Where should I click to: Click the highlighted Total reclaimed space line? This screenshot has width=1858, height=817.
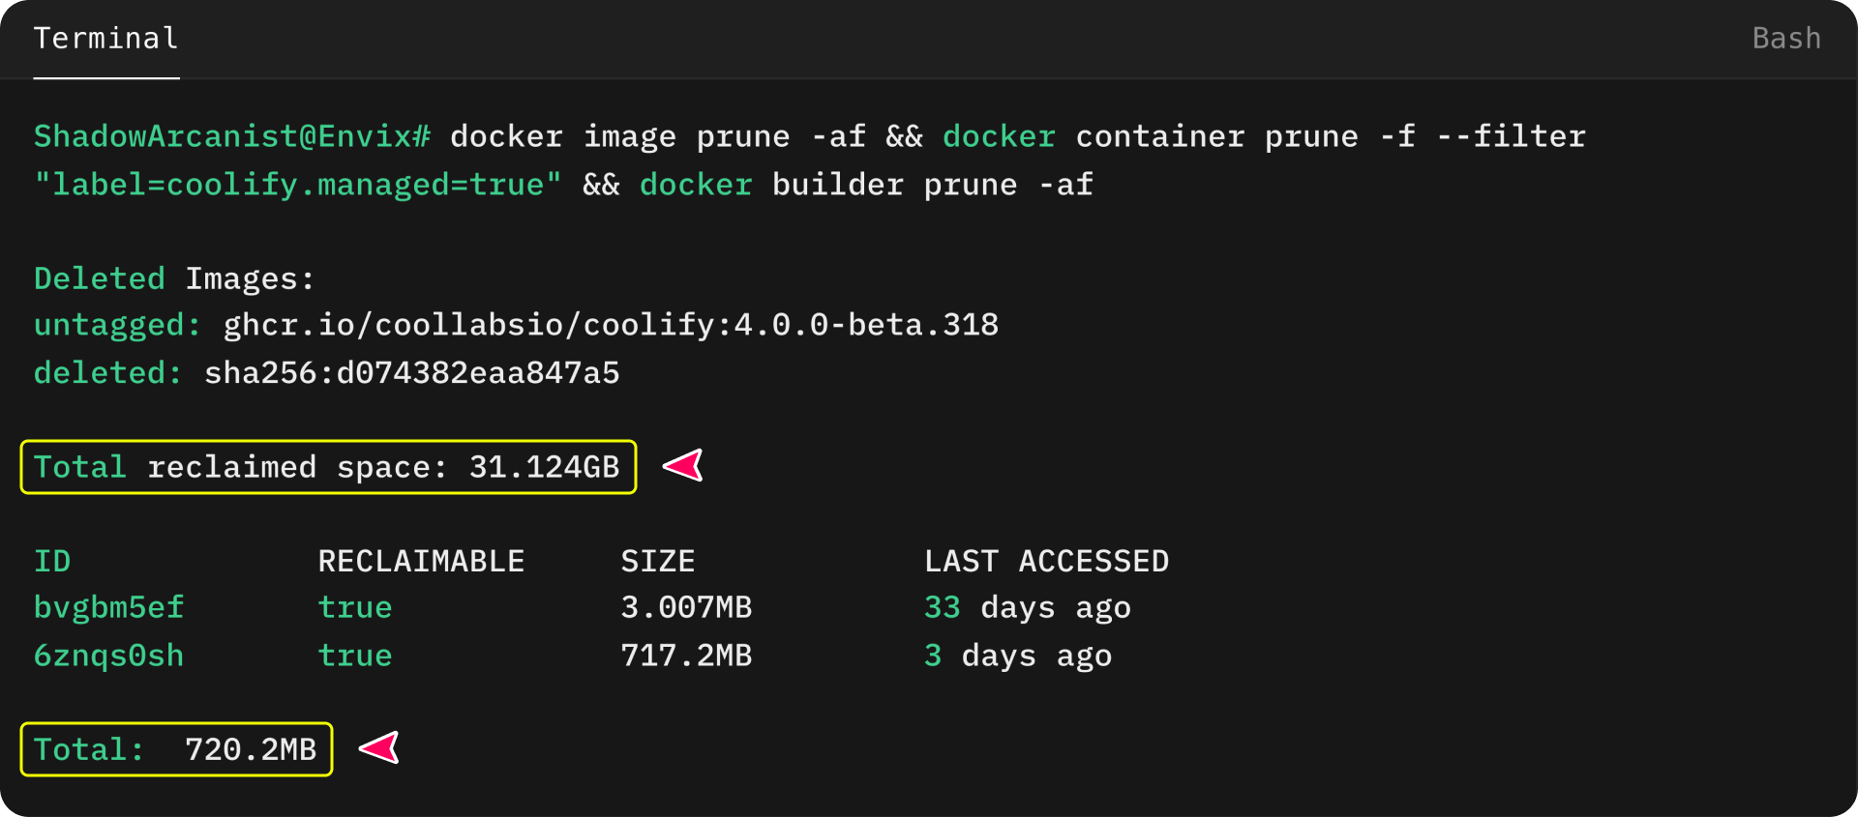pyautogui.click(x=328, y=467)
